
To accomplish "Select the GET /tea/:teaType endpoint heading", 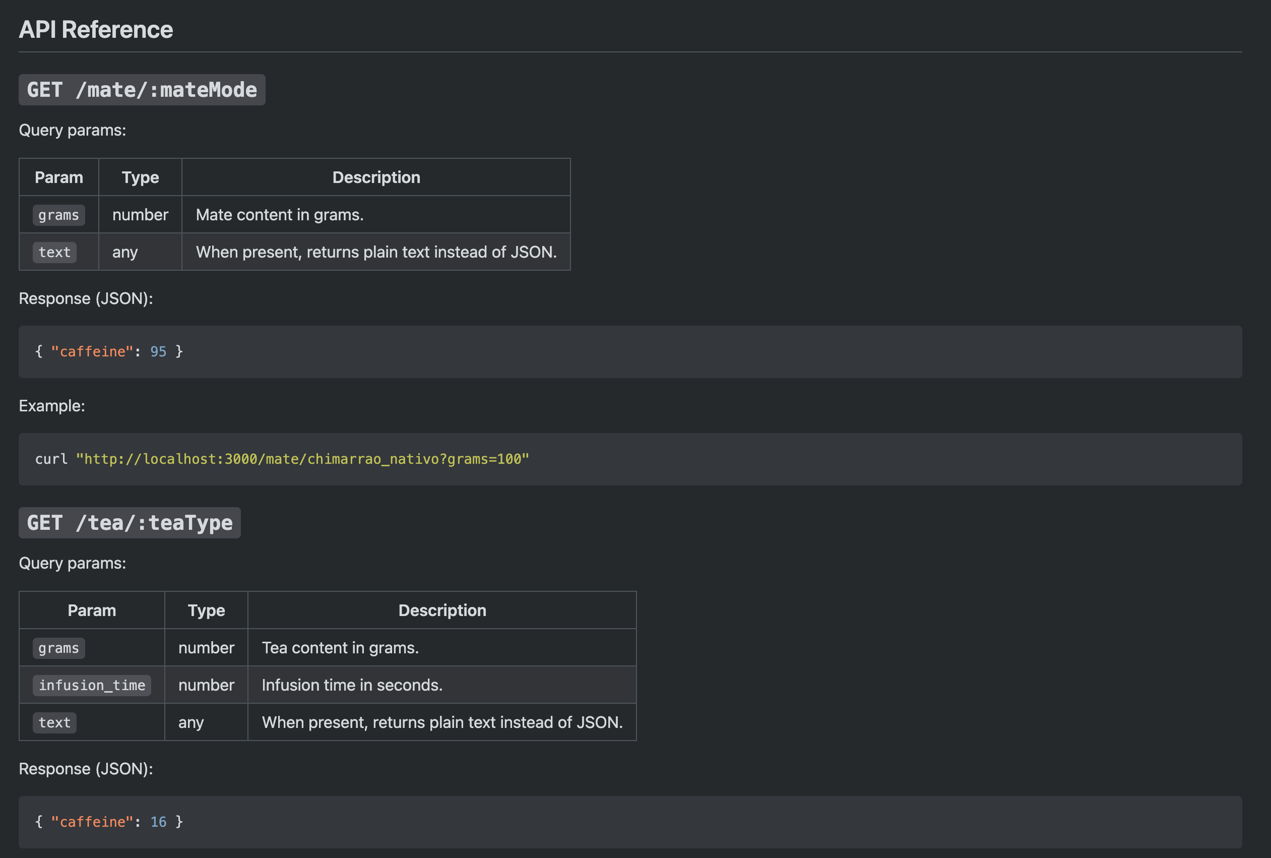I will (130, 523).
